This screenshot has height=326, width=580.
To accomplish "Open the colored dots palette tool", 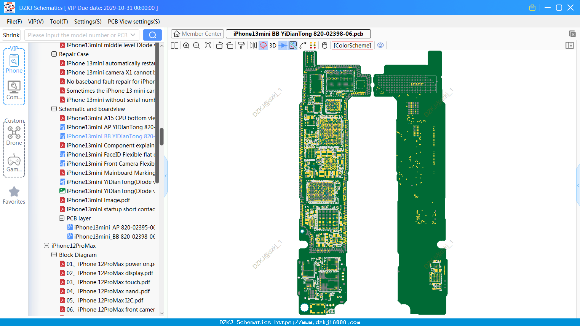I will point(313,45).
